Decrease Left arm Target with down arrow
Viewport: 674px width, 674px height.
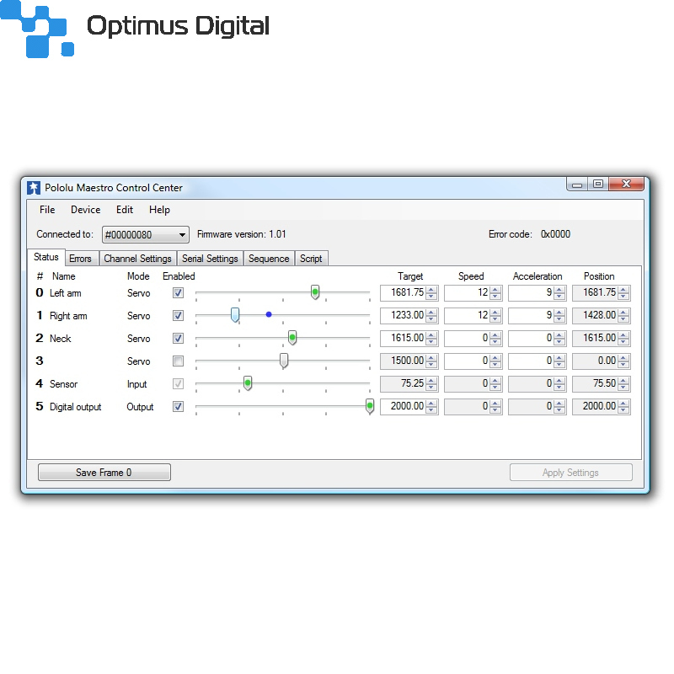431,297
